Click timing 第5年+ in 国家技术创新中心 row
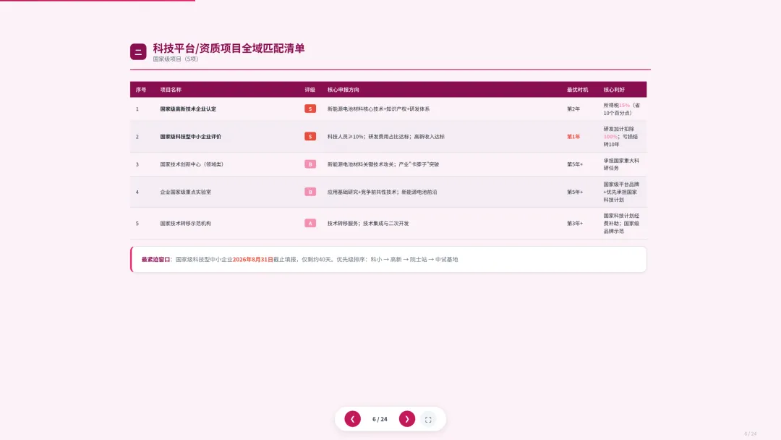The image size is (781, 440). point(575,164)
